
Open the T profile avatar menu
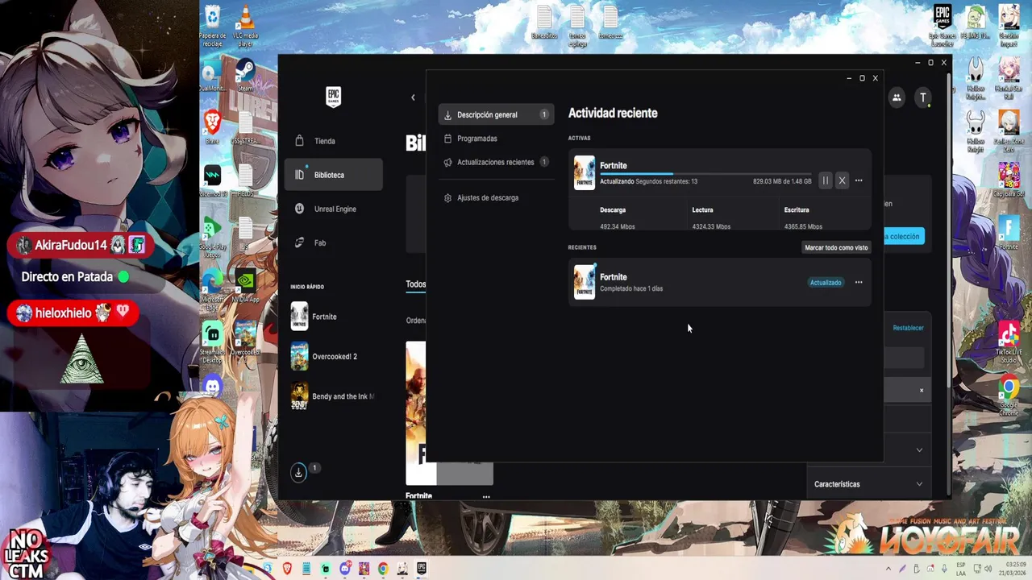(x=923, y=97)
